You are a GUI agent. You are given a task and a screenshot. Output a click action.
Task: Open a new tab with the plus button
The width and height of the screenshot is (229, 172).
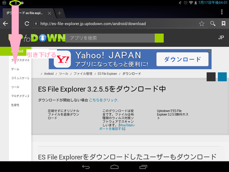(x=59, y=13)
